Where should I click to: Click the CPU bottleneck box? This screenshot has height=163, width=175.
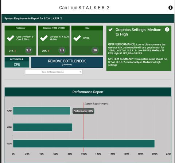17,62
